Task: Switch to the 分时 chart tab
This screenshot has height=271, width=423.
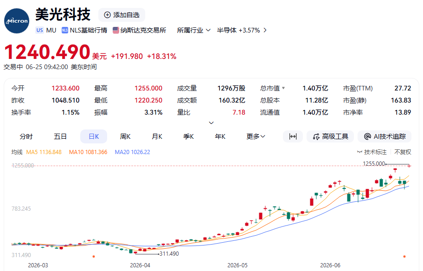Action: (x=26, y=136)
